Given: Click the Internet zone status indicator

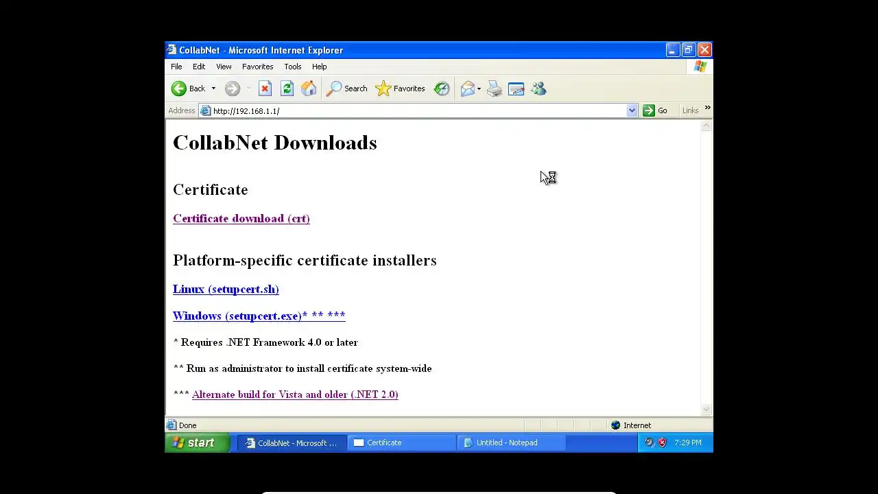Looking at the screenshot, I should [x=631, y=425].
